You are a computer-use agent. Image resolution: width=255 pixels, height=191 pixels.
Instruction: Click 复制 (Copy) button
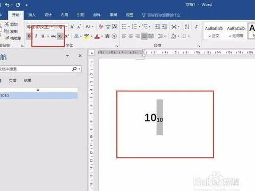click(x=11, y=31)
